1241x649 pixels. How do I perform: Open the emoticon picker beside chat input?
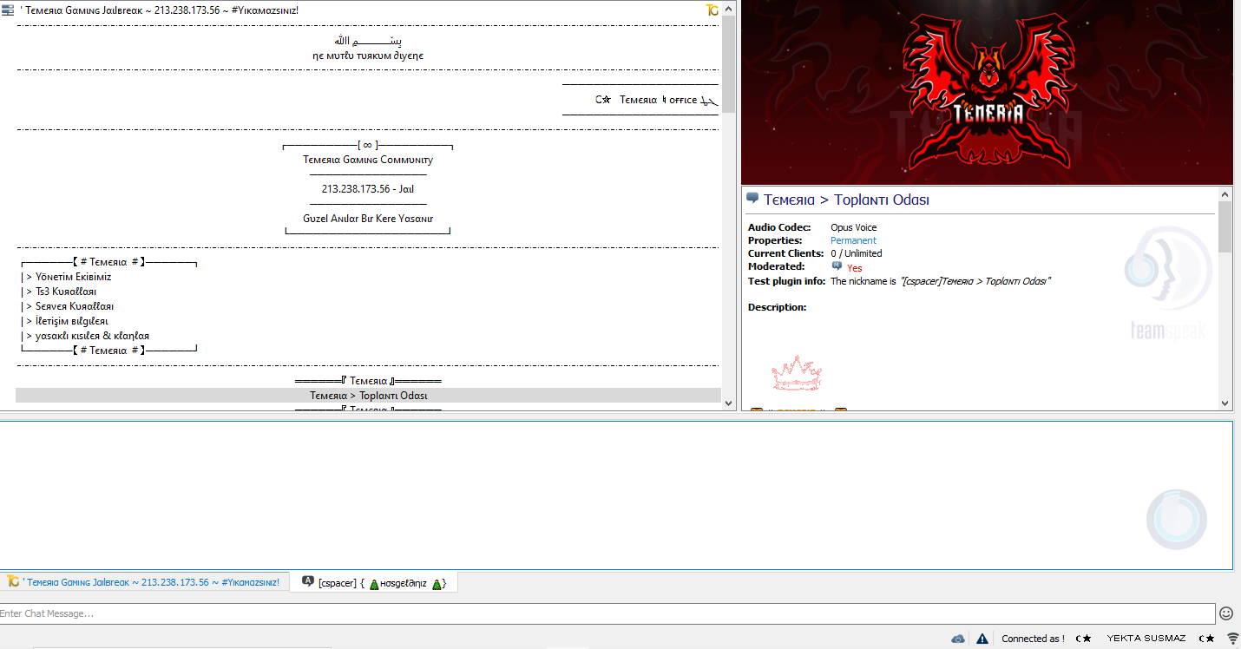1226,613
